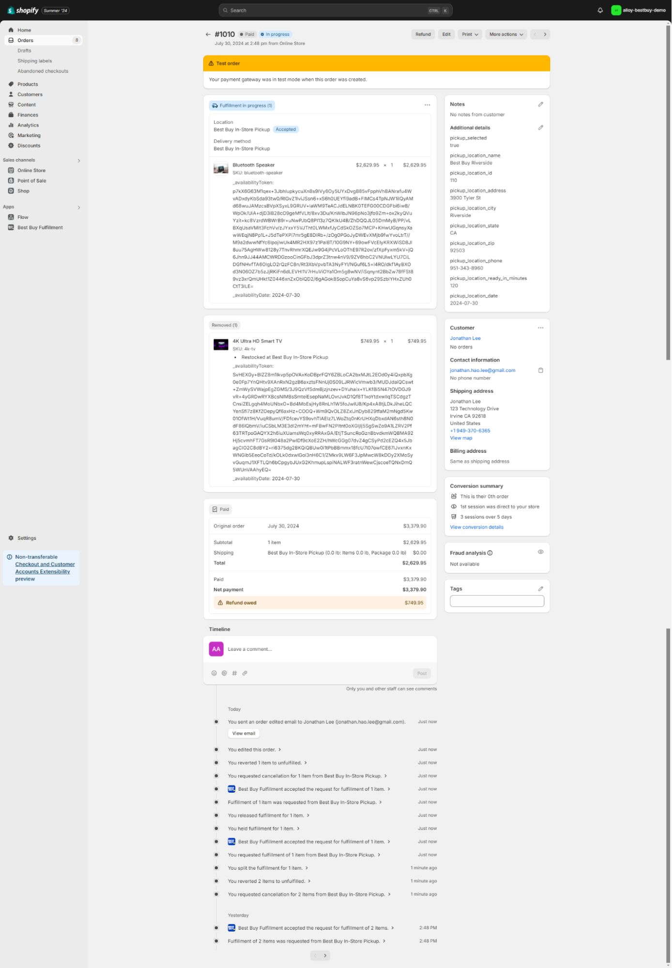Viewport: 672px width, 968px height.
Task: Click the 4K Ultra HD Smart TV thumbnail
Action: (x=221, y=345)
